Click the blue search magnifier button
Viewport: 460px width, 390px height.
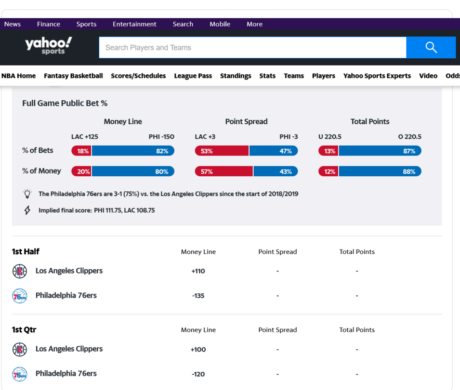pos(431,47)
